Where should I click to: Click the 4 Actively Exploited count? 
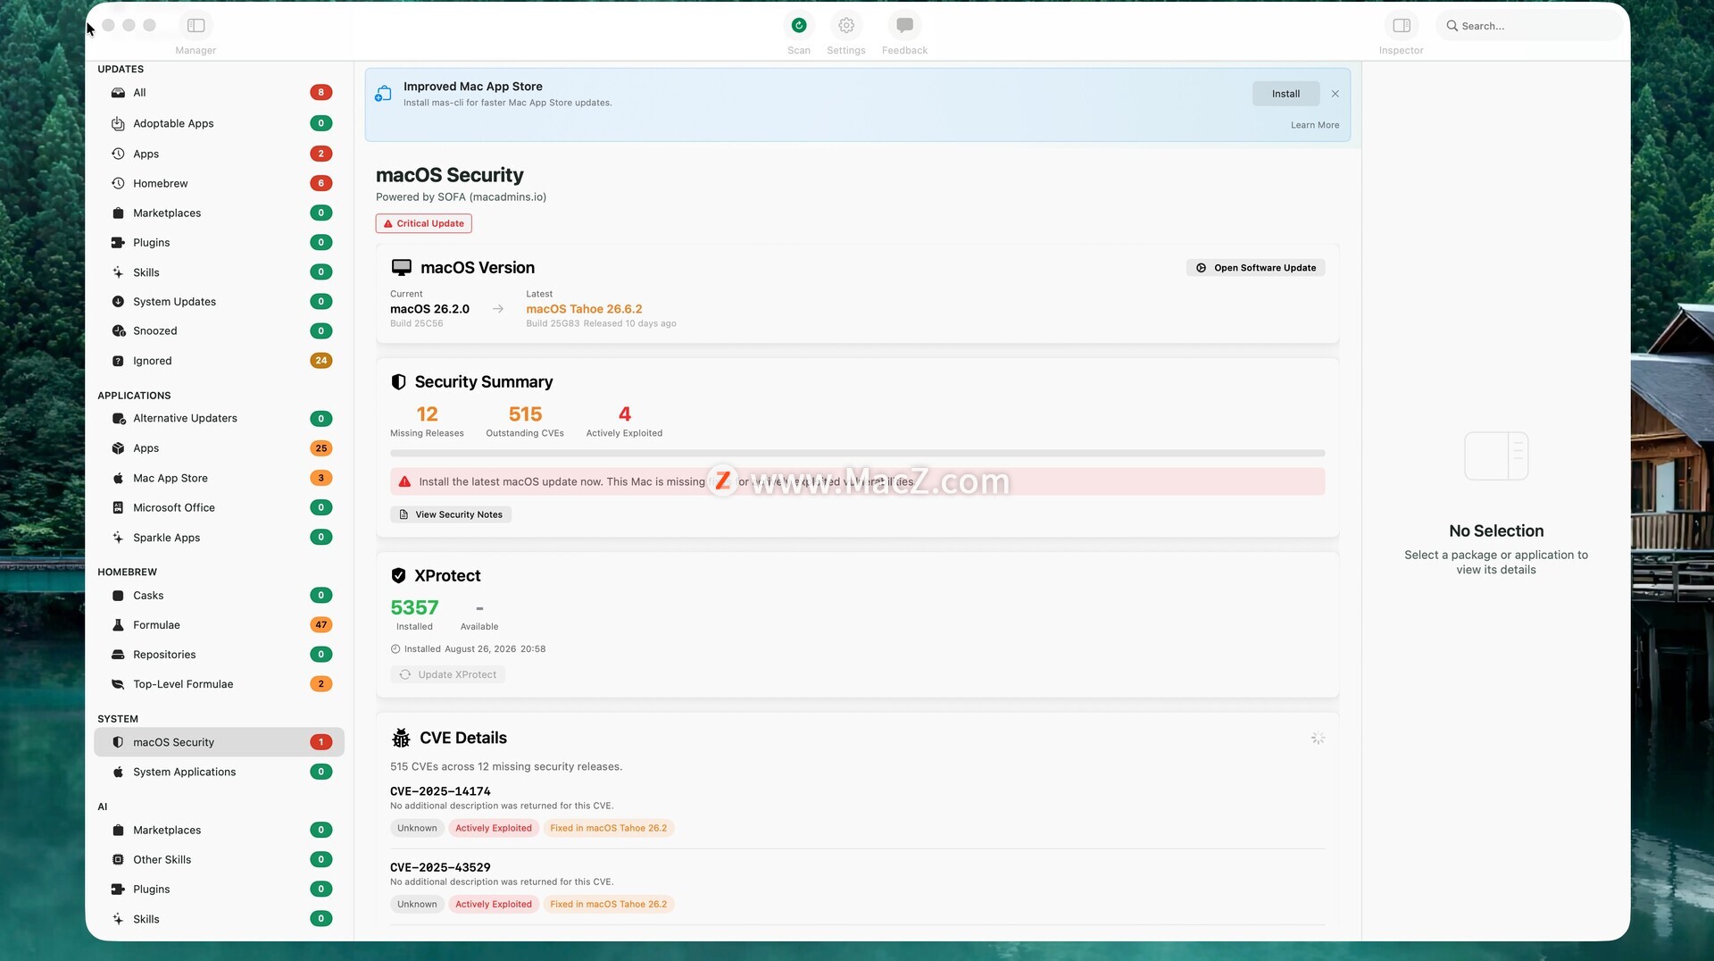pos(624,414)
